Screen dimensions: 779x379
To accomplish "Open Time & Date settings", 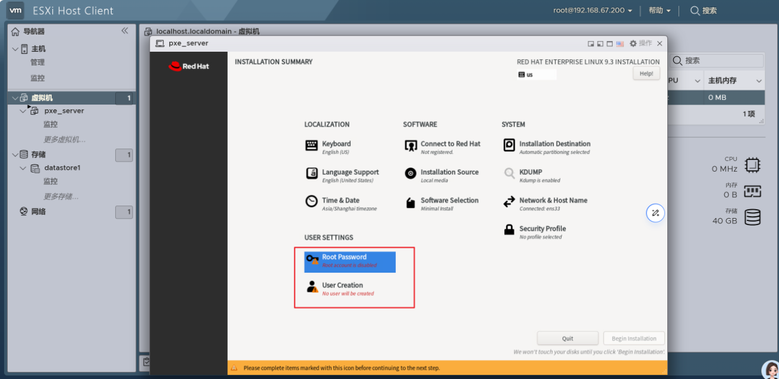I will pyautogui.click(x=341, y=204).
